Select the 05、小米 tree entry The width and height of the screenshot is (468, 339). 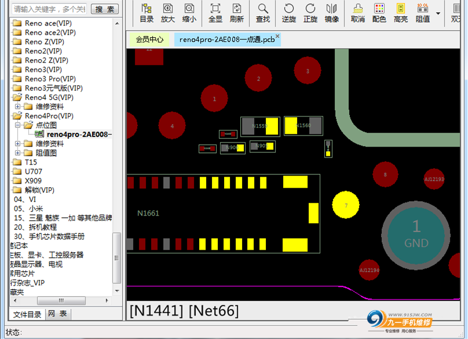click(x=28, y=208)
